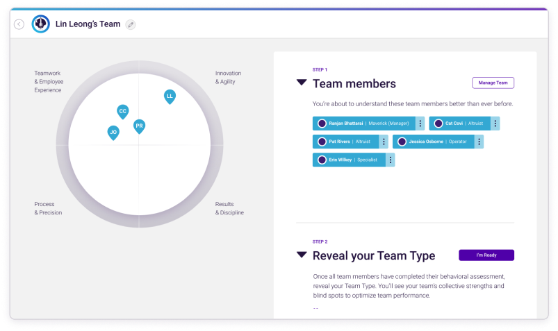Click the I'm Ready button
This screenshot has height=331, width=558.
(486, 255)
